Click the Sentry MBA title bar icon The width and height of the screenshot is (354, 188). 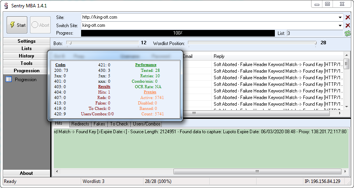click(x=6, y=4)
